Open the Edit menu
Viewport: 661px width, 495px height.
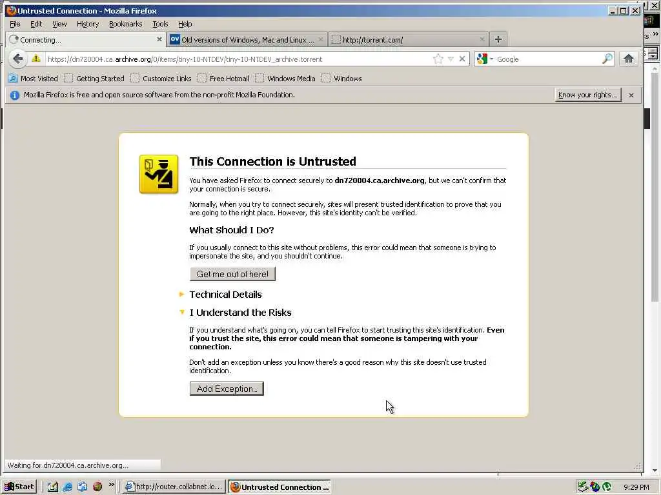(x=36, y=24)
